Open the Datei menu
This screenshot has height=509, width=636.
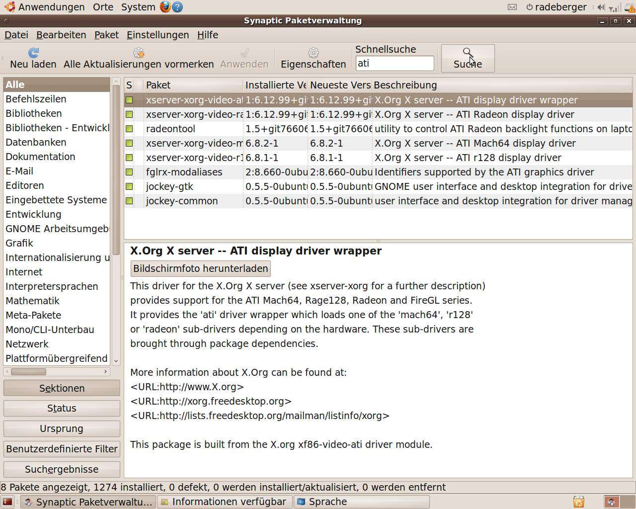[x=16, y=35]
